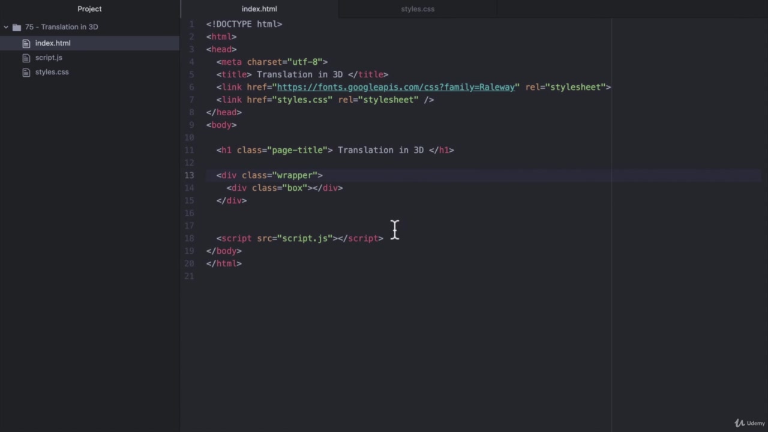Image resolution: width=768 pixels, height=432 pixels.
Task: Click the index.html file icon in sidebar
Action: [x=26, y=43]
